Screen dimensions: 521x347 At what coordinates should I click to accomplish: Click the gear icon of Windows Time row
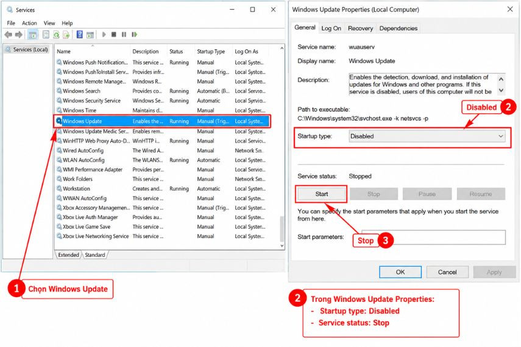[x=59, y=110]
